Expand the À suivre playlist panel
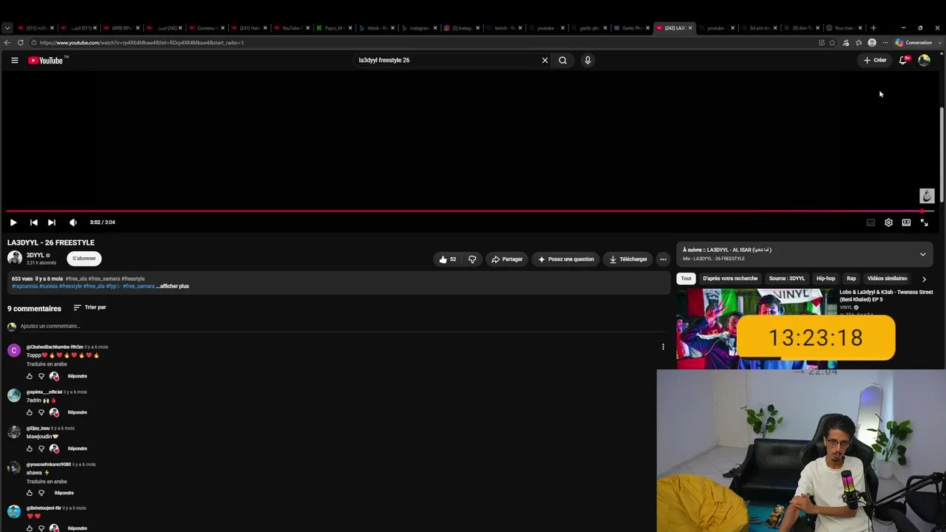This screenshot has height=532, width=946. [x=922, y=254]
